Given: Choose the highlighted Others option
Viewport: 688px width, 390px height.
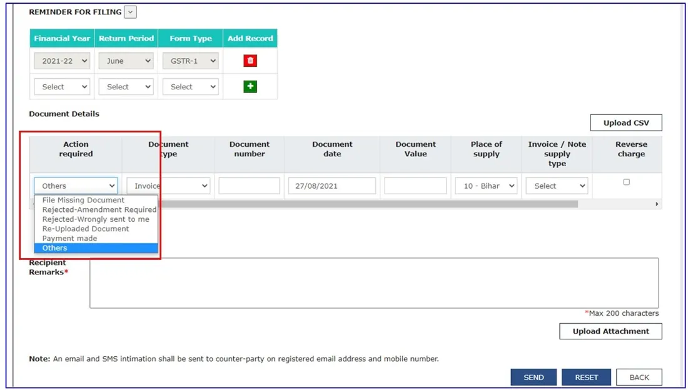Looking at the screenshot, I should (96, 248).
